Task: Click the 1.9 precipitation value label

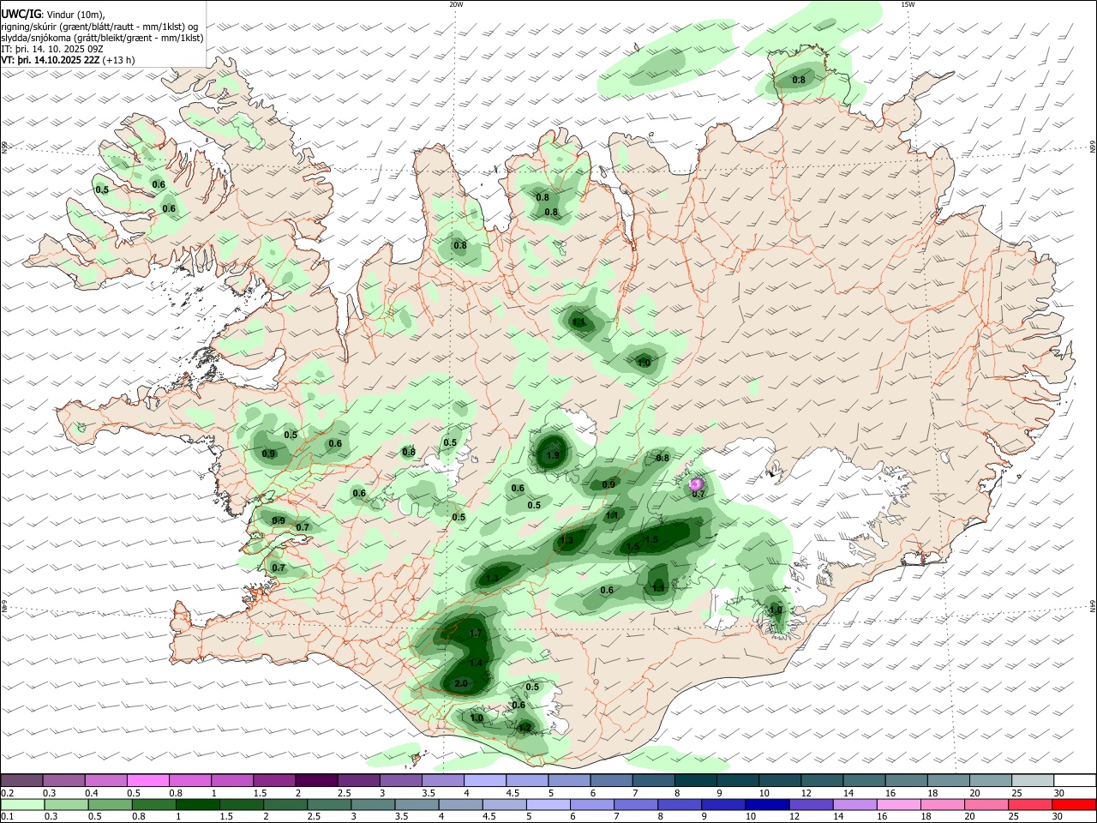Action: tap(554, 455)
